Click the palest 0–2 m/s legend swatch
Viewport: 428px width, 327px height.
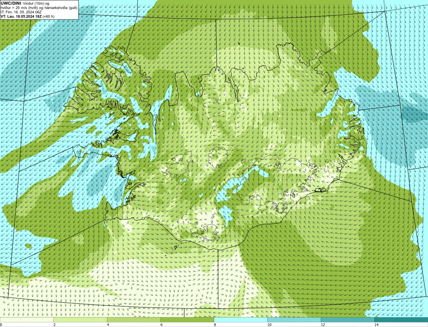click(27, 320)
